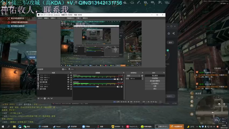Toggle visibility eye of 显示器采集 source

(x=68, y=82)
